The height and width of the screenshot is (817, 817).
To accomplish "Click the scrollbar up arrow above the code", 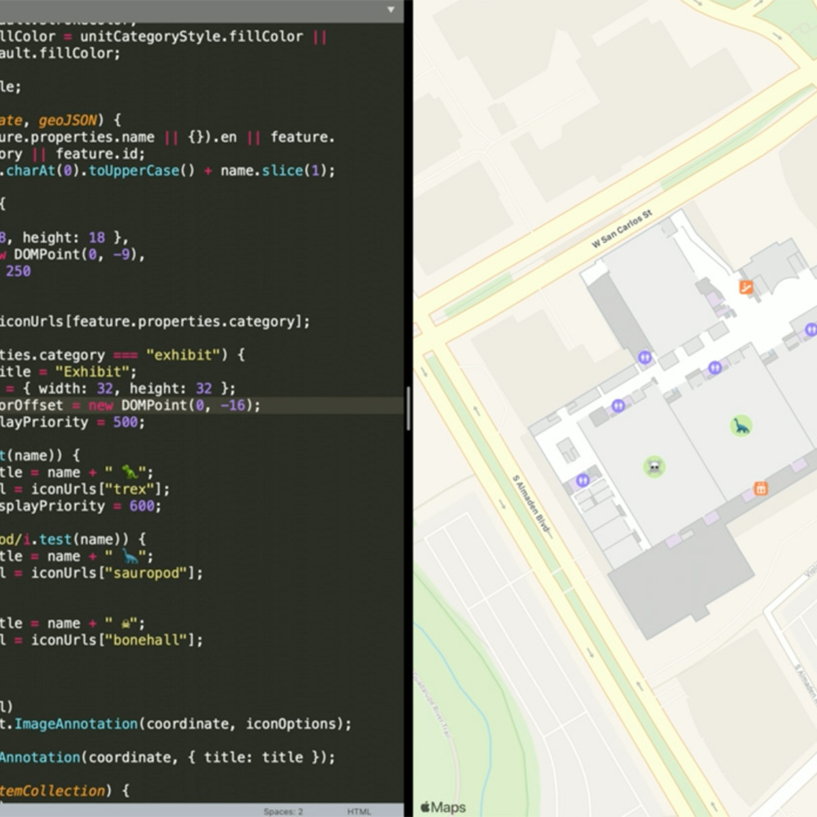I will coord(389,10).
